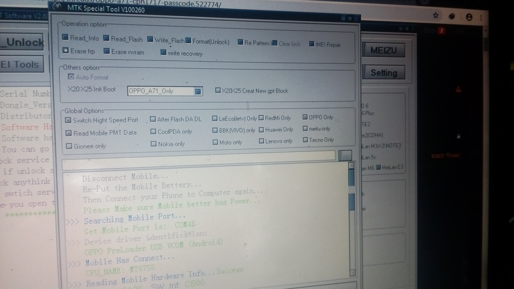The height and width of the screenshot is (289, 514).
Task: Click the log scrollbar up arrow
Action: [x=351, y=165]
